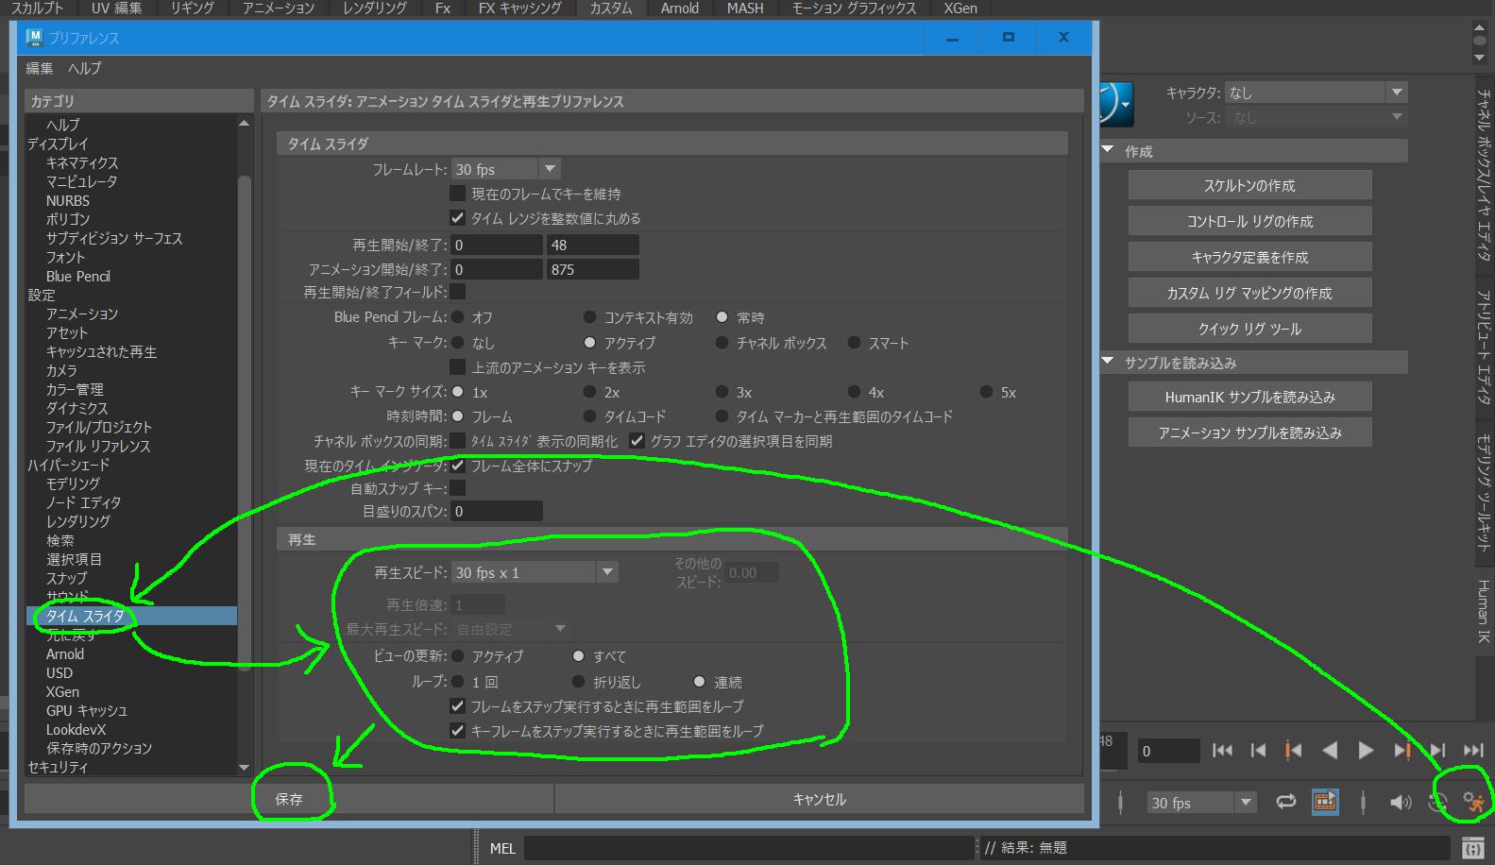Toggle loop range when stepping keyframes
The image size is (1495, 865).
click(x=458, y=730)
